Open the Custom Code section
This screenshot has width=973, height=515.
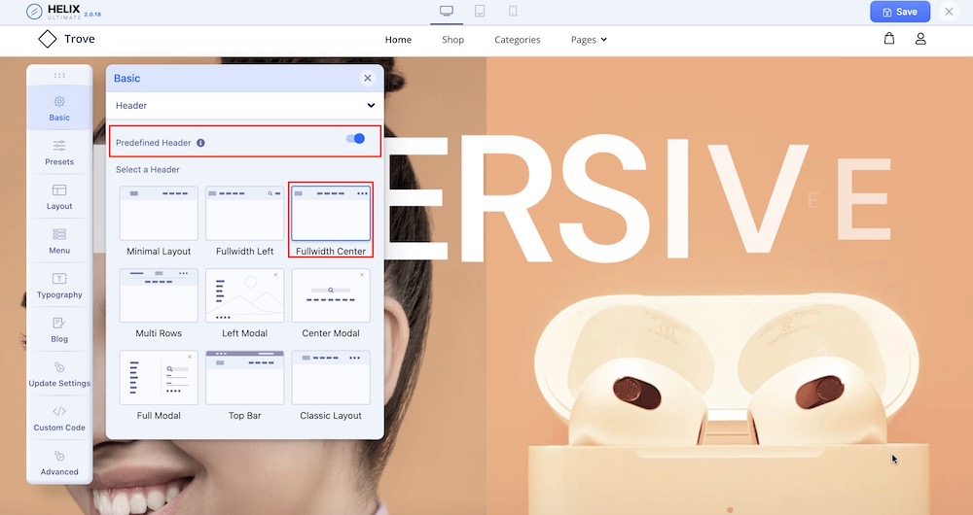[59, 419]
